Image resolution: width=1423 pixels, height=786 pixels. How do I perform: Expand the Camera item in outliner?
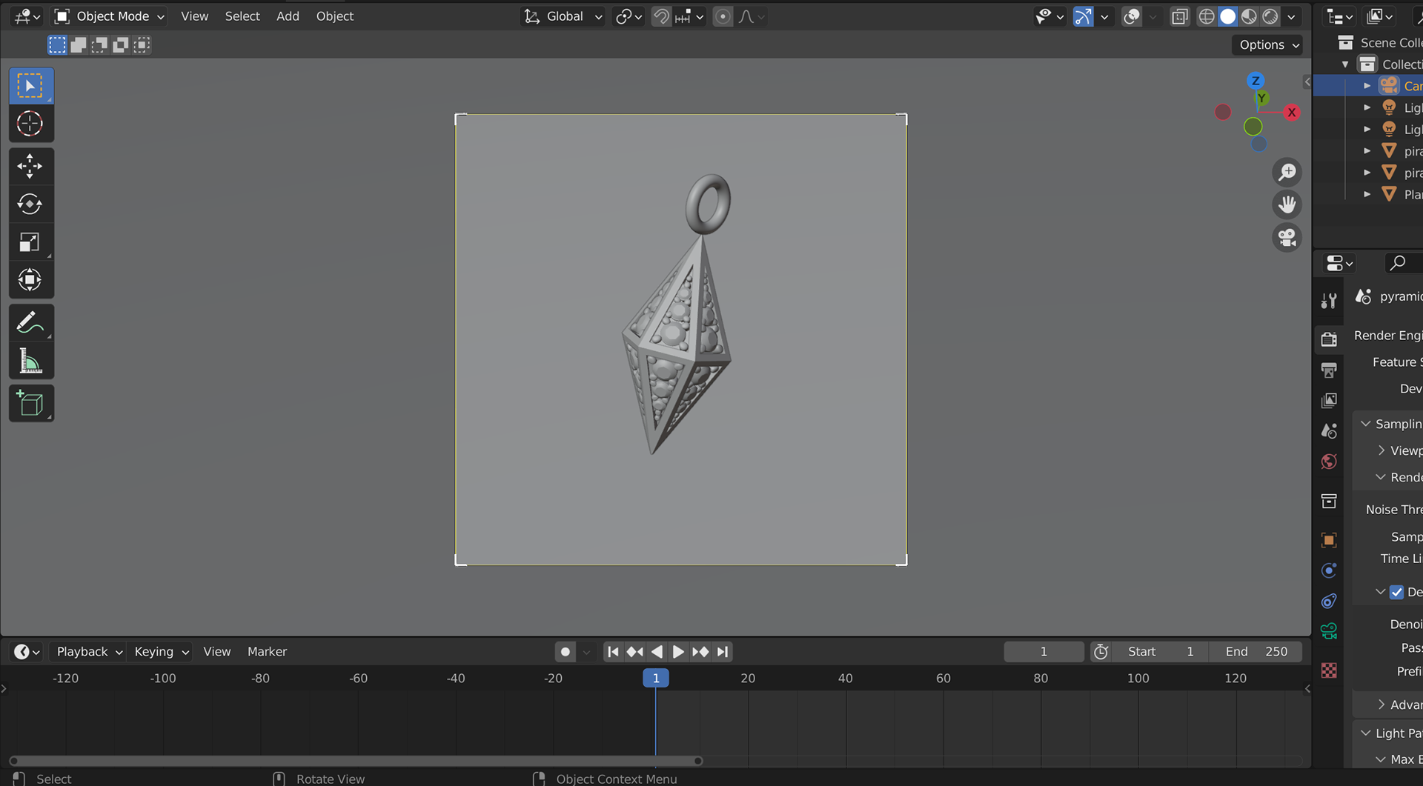pos(1367,86)
